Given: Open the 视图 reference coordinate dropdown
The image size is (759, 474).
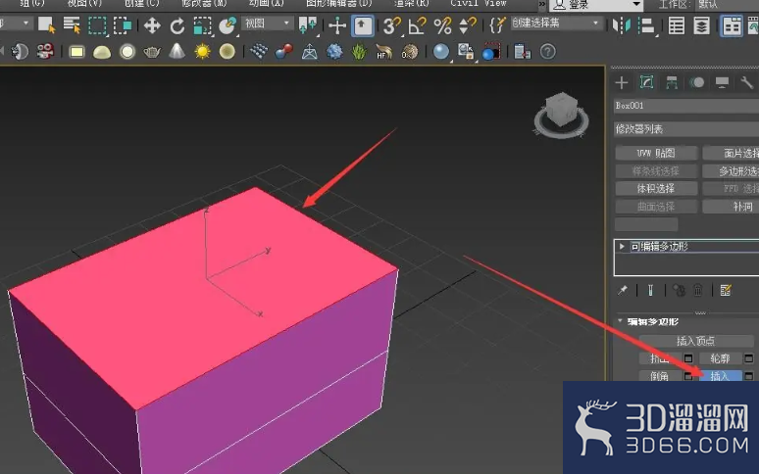Looking at the screenshot, I should [x=267, y=24].
